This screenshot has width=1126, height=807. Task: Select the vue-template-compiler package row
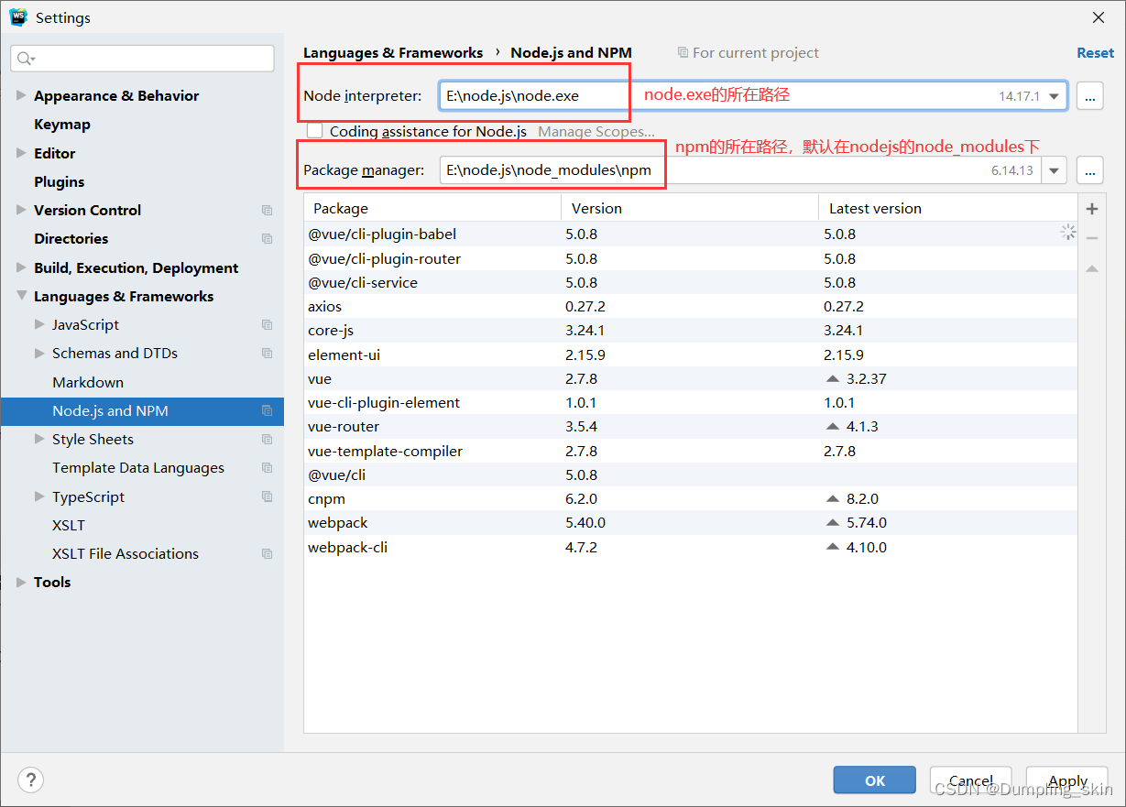[692, 451]
